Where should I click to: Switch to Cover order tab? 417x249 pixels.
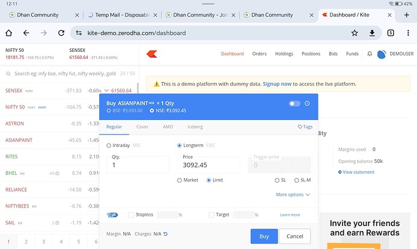click(x=142, y=127)
